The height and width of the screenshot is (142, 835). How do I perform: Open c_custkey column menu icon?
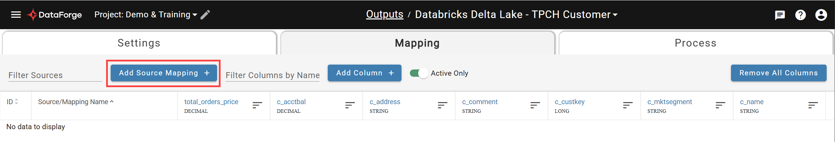[628, 105]
